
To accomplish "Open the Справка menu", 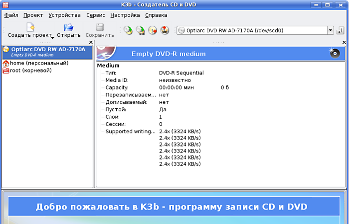I will 156,15.
